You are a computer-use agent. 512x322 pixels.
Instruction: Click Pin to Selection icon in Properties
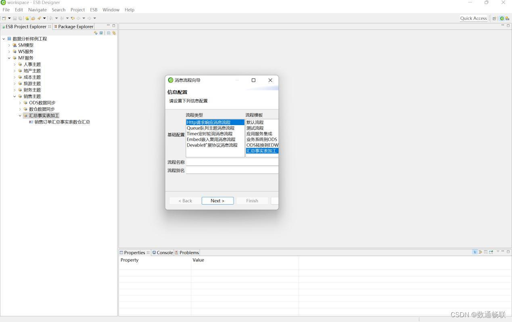[491, 252]
